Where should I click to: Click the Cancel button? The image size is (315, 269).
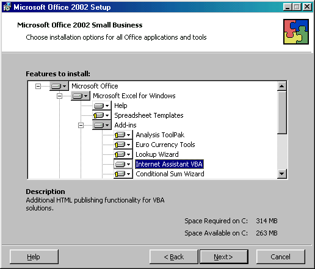point(280,257)
